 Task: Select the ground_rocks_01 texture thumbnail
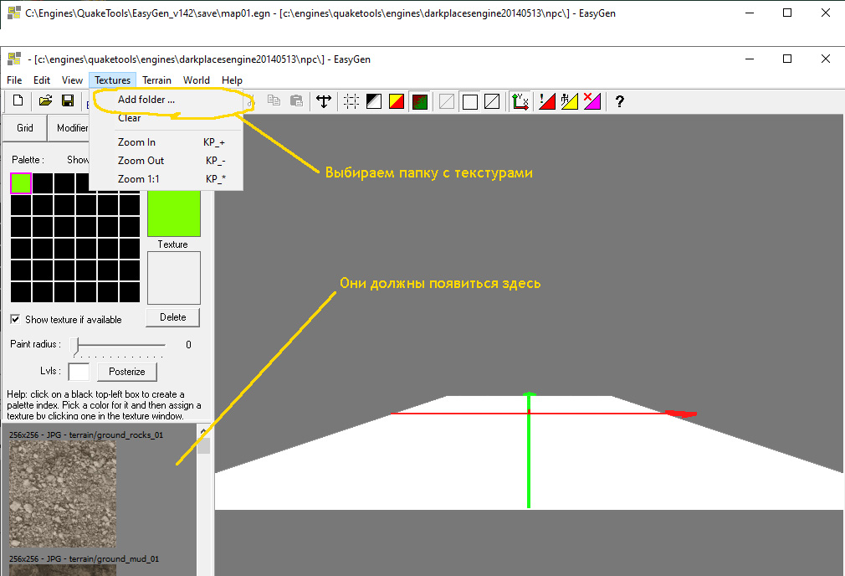click(x=63, y=493)
